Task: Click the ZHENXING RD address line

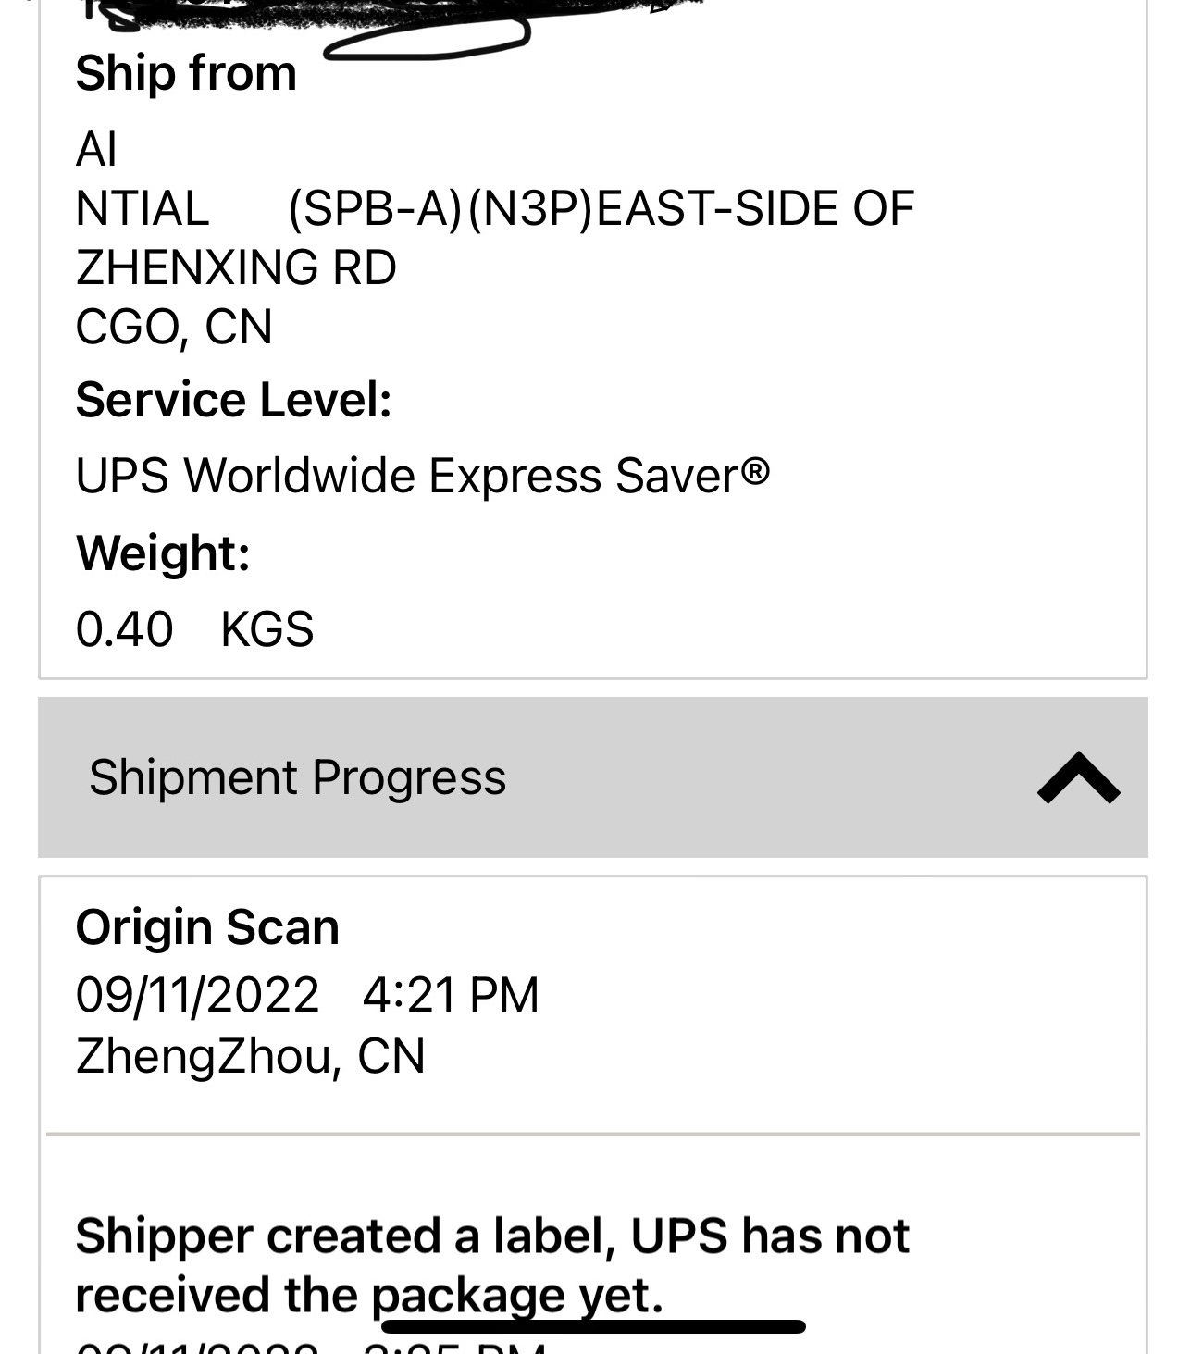Action: [x=236, y=267]
